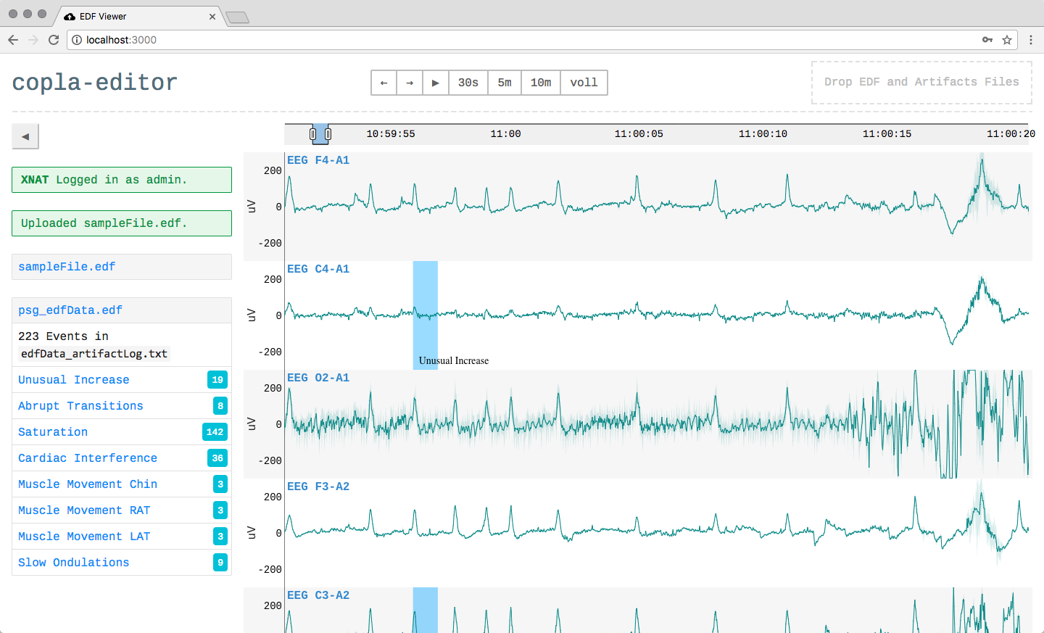Start playback with the play button

435,83
